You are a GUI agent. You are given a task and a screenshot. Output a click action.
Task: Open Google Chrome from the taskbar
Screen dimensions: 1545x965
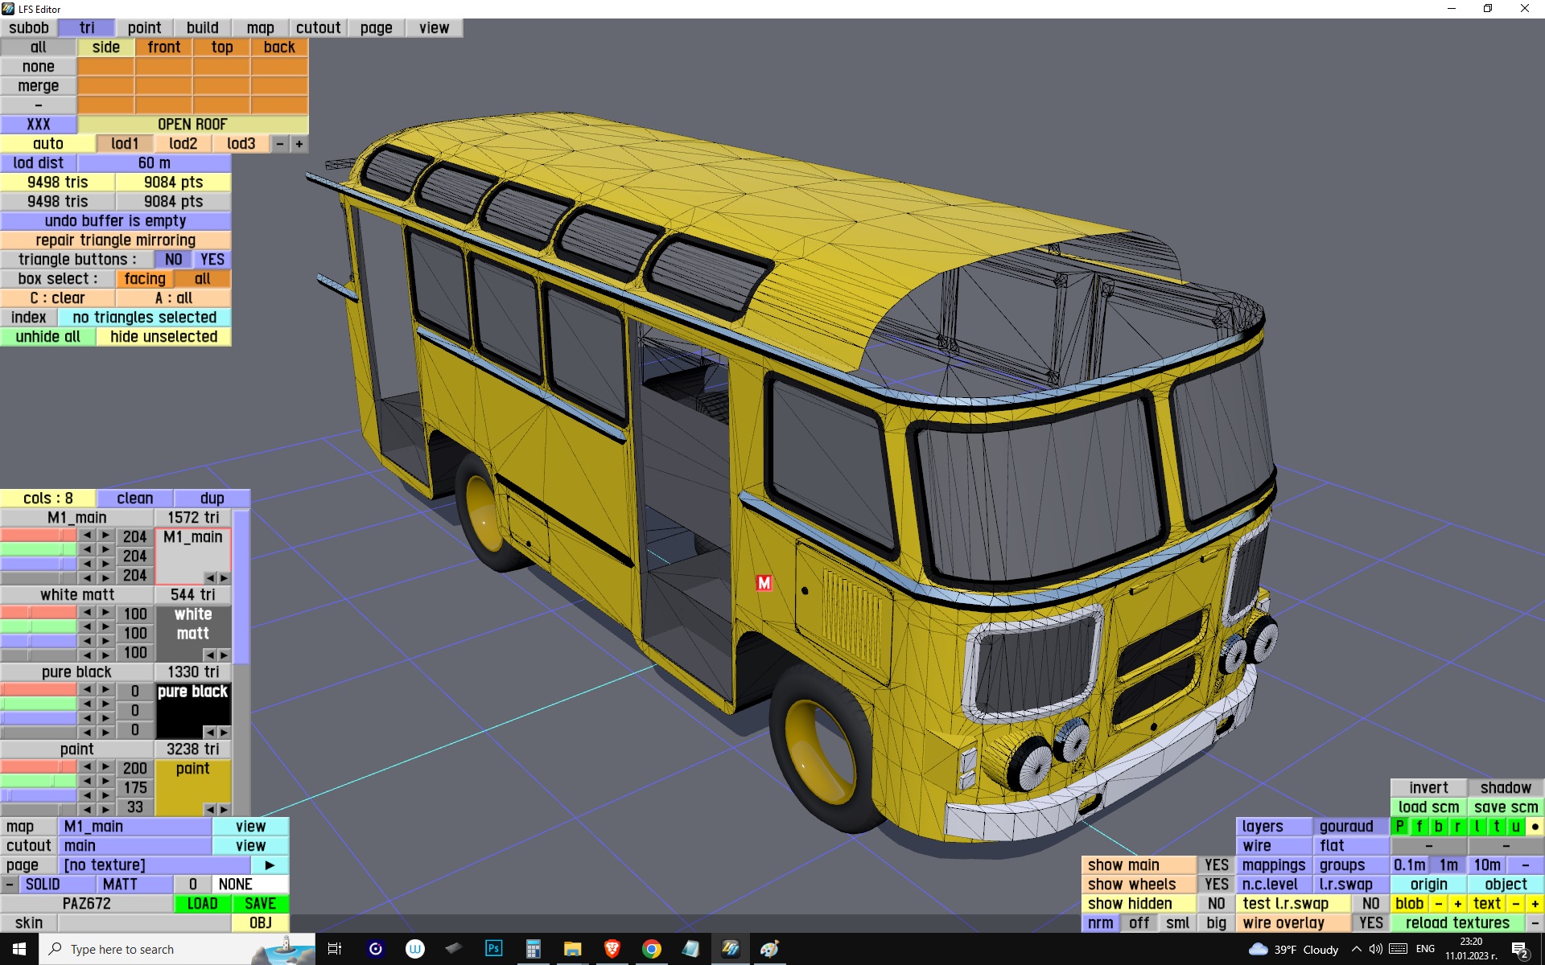pyautogui.click(x=652, y=949)
